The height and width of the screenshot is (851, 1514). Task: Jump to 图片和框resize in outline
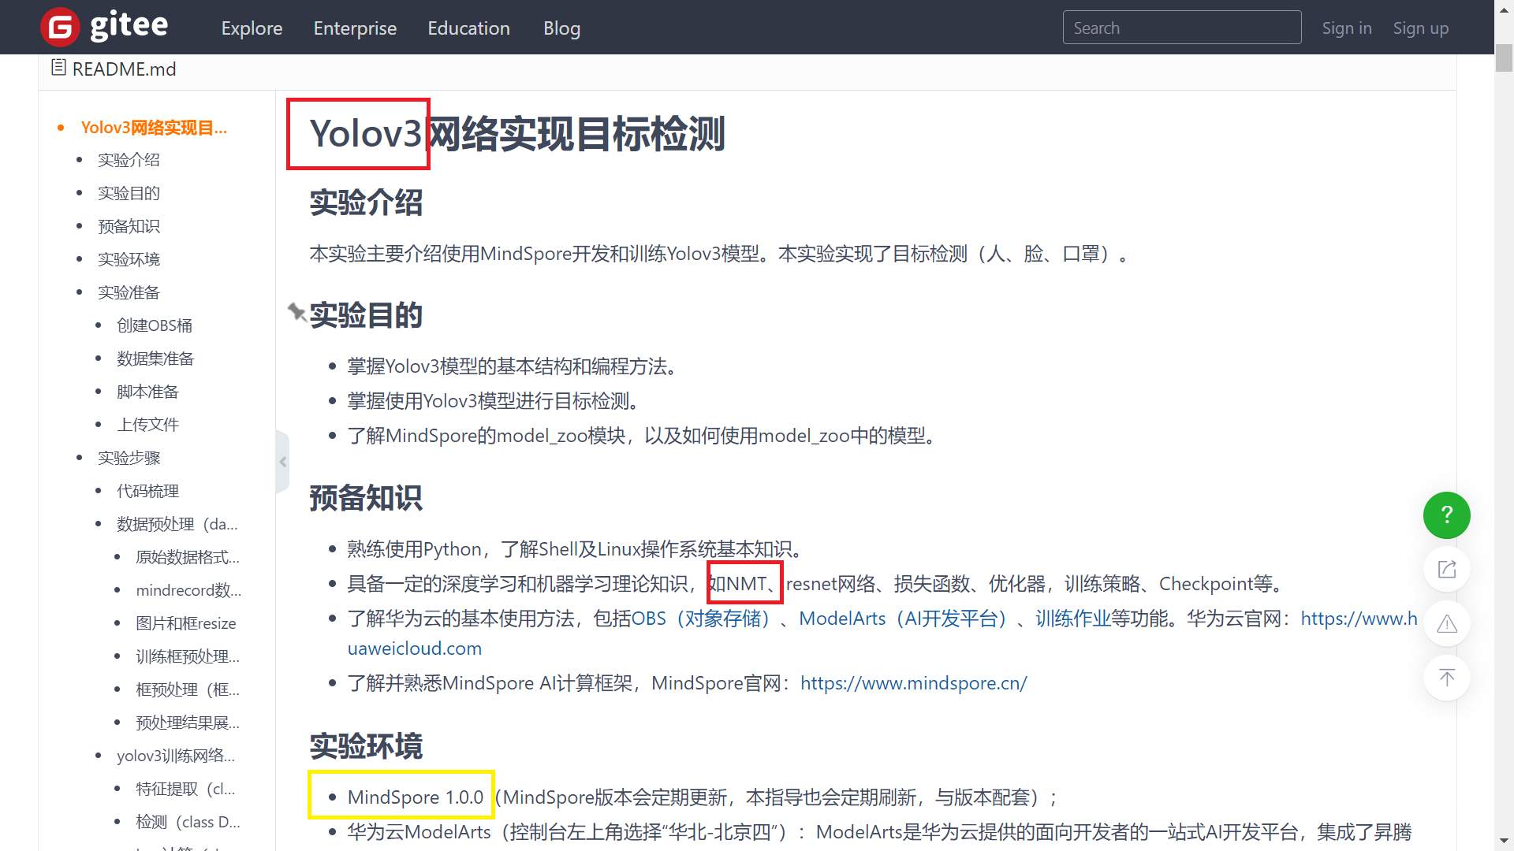(186, 624)
